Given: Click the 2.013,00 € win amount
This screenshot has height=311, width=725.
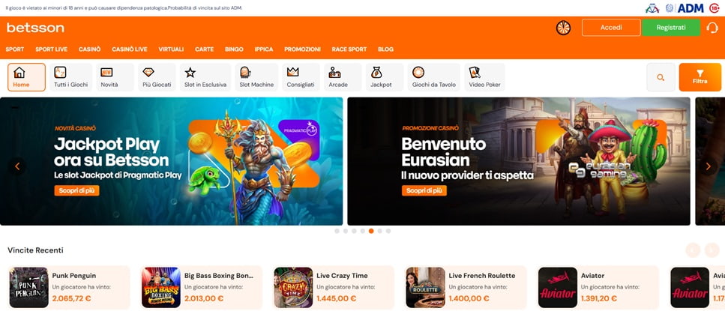Looking at the screenshot, I should click(x=204, y=298).
